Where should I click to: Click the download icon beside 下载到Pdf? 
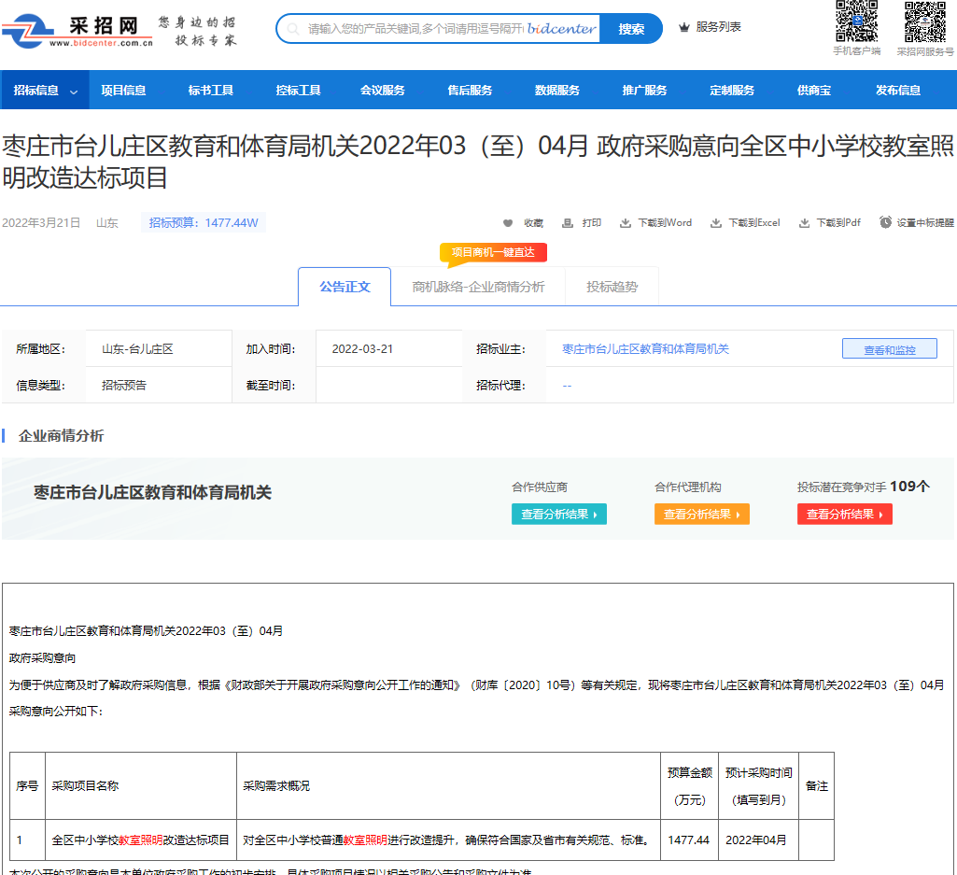805,223
